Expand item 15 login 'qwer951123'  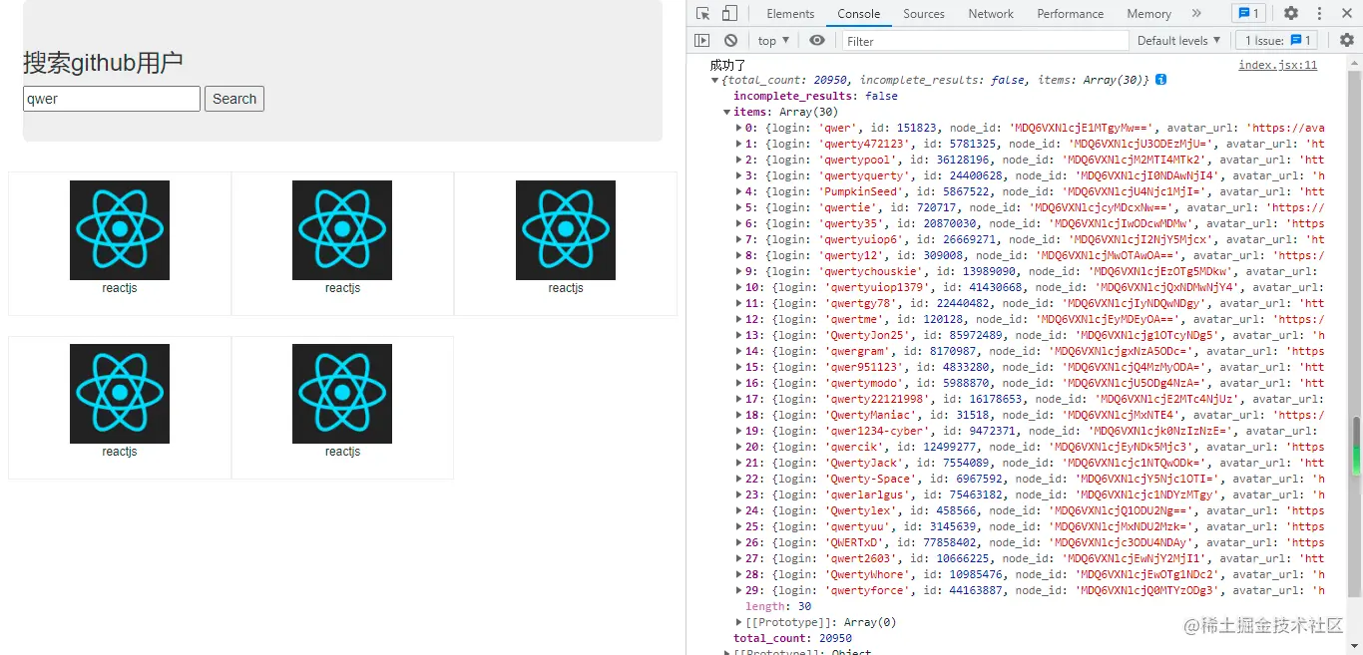point(738,368)
